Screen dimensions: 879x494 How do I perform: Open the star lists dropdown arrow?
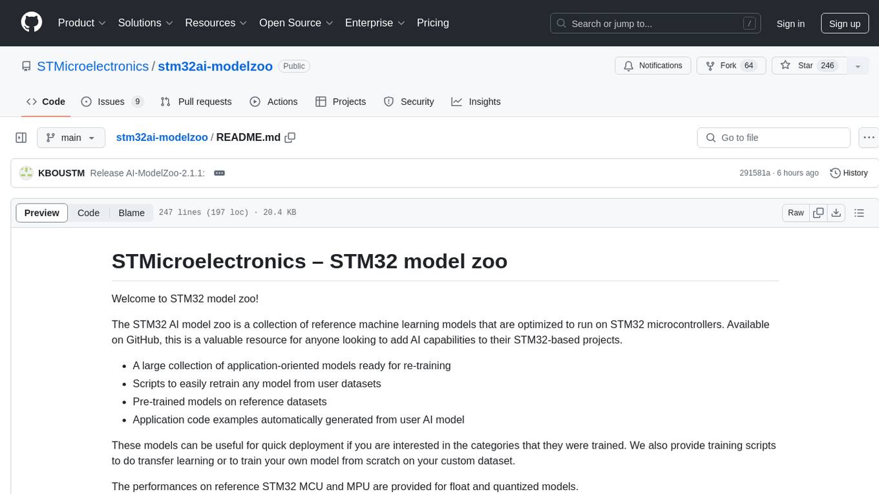tap(858, 65)
